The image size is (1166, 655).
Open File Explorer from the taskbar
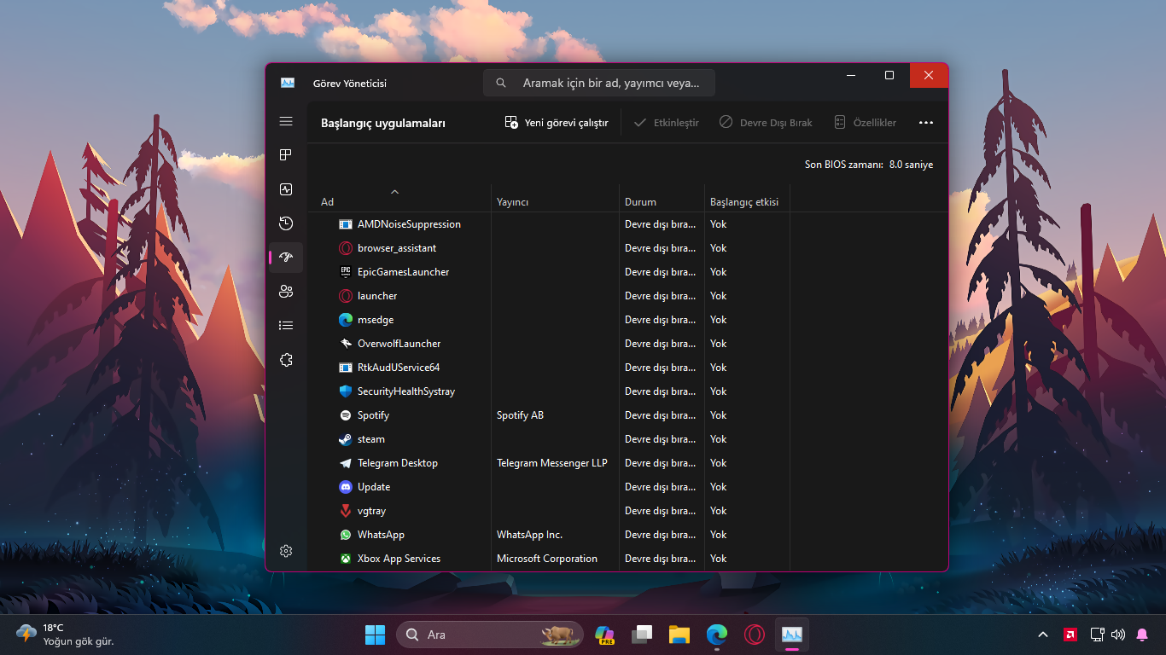[x=679, y=635]
